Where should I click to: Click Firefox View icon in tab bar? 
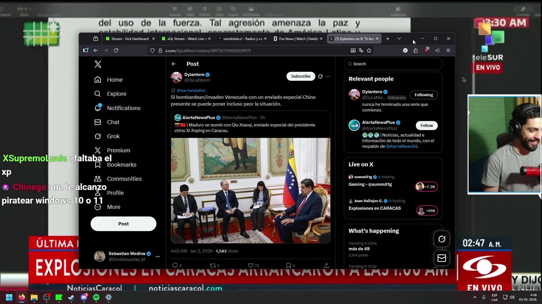click(96, 39)
